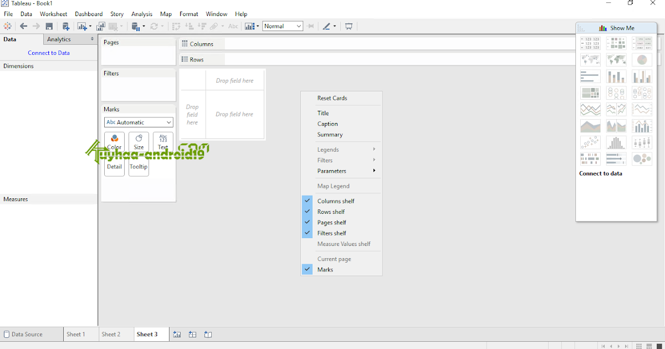Click the Undo back arrow in toolbar

[23, 26]
